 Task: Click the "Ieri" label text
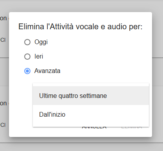click(39, 57)
